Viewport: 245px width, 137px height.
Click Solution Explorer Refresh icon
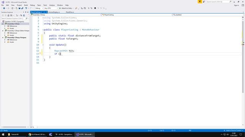[x=24, y=15]
